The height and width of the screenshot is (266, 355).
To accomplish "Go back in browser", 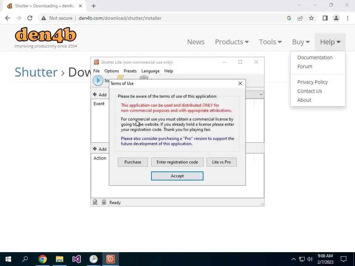I will (x=8, y=18).
